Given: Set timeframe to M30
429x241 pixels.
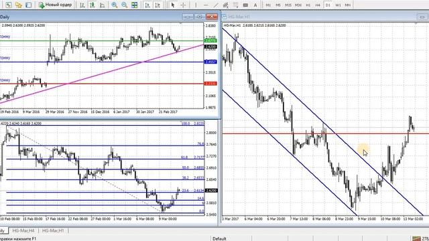Looking at the screenshot, I should [298, 5].
